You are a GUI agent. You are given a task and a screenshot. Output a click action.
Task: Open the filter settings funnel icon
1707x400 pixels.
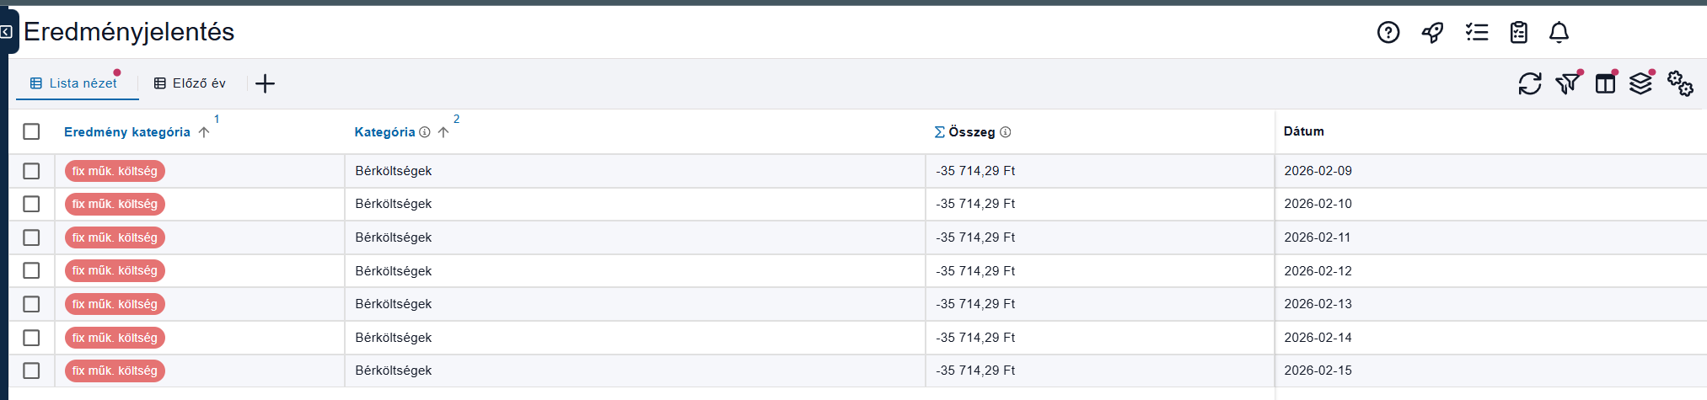point(1567,83)
